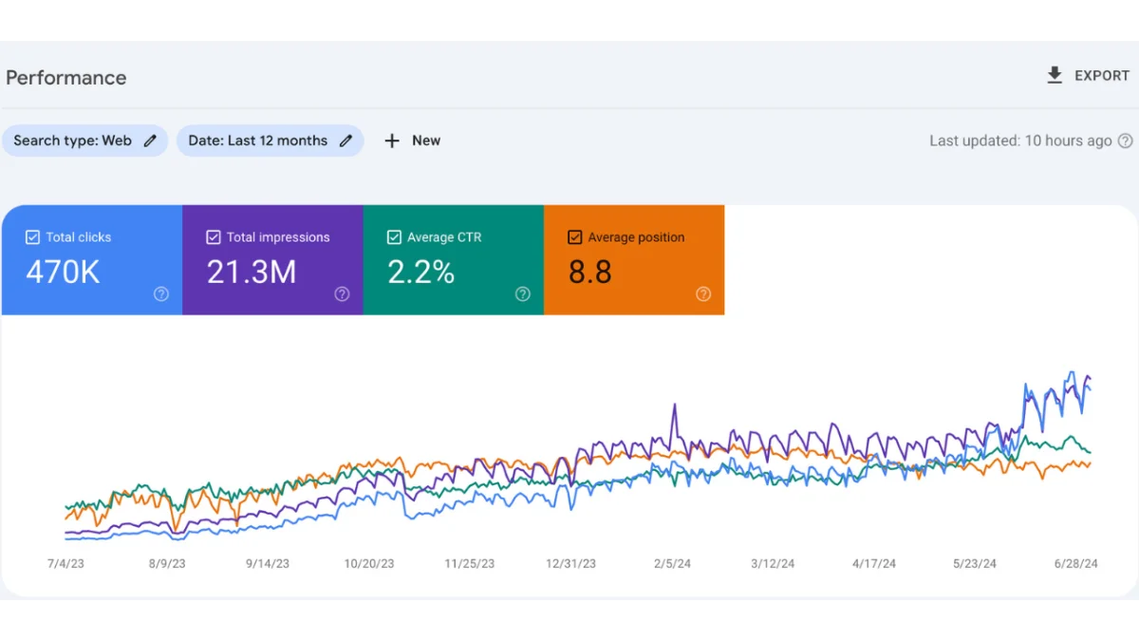This screenshot has height=641, width=1139.
Task: Click pencil icon on Search type filter
Action: 150,141
